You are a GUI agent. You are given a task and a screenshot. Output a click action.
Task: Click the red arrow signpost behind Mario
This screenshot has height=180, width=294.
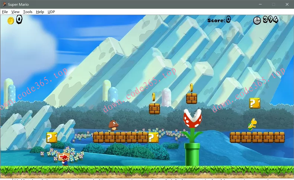64,157
